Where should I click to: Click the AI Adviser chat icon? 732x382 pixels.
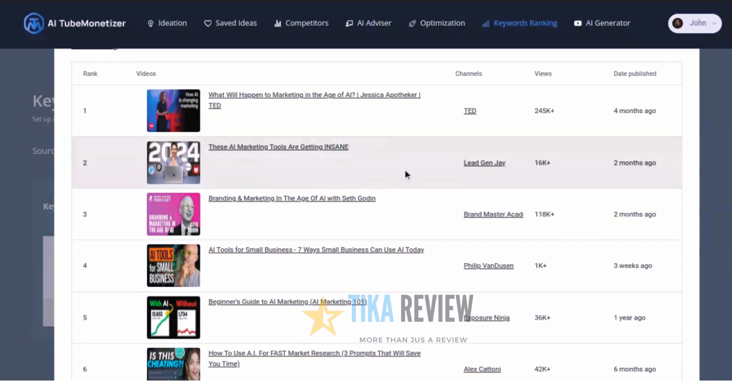click(349, 23)
